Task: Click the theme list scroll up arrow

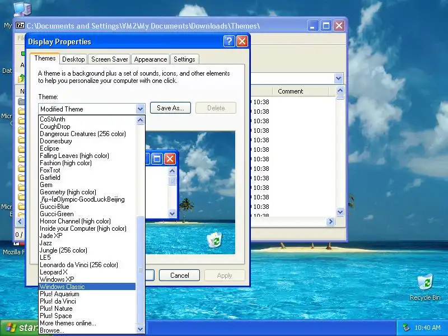Action: point(140,120)
